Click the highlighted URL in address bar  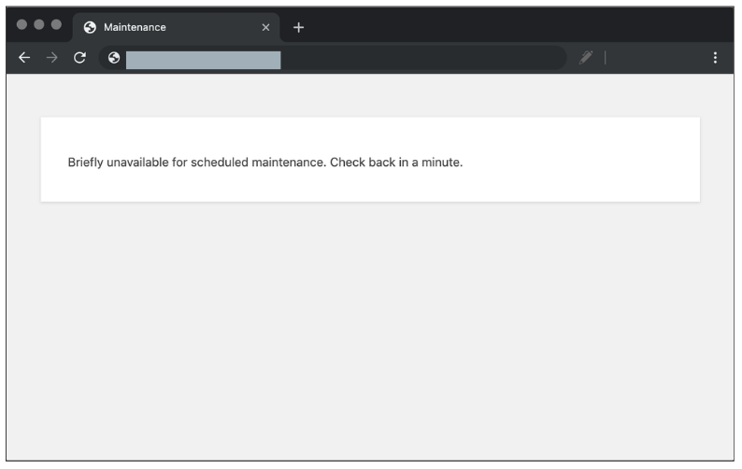tap(203, 60)
